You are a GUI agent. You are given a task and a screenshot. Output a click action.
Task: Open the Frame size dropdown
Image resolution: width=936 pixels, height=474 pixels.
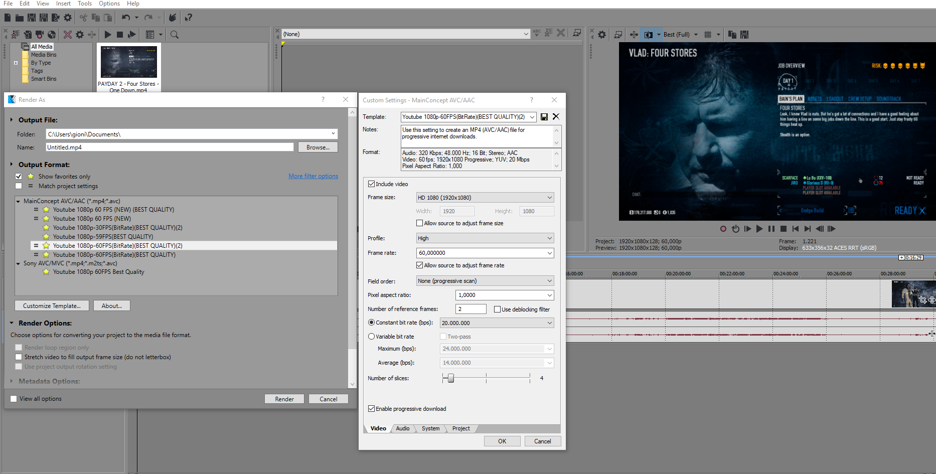tap(550, 198)
